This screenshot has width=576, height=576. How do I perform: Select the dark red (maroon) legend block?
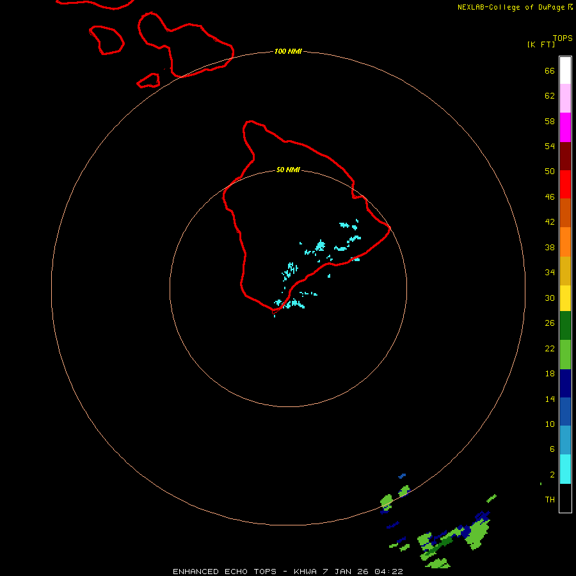565,157
